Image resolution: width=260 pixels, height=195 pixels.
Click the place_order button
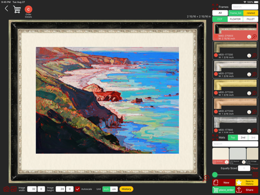pos(224,190)
